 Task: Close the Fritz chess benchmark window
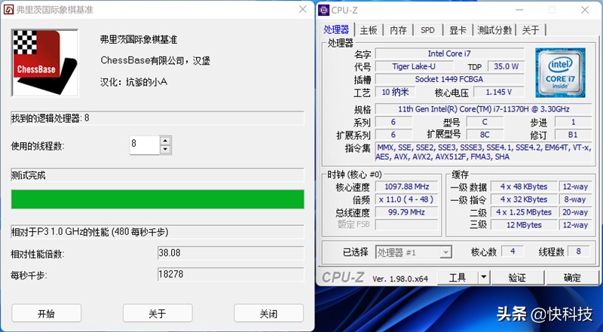coord(303,10)
